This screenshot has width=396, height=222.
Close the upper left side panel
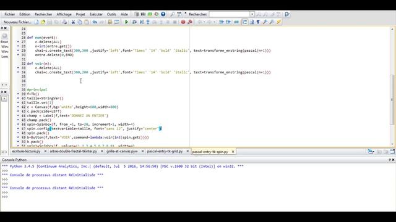[6, 28]
